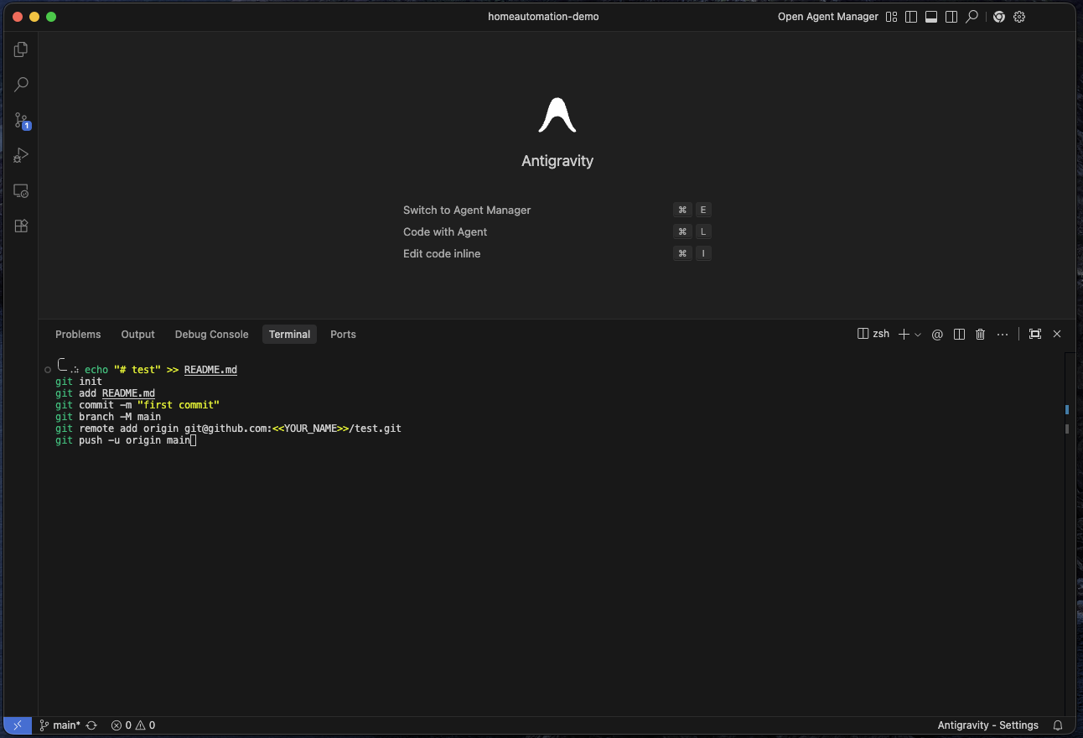Synchronize changes with the sync icon
Screen dimensions: 1083x738
click(x=91, y=725)
